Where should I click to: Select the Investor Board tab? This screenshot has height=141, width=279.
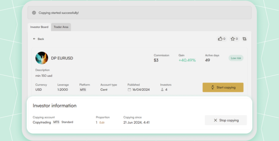[39, 27]
